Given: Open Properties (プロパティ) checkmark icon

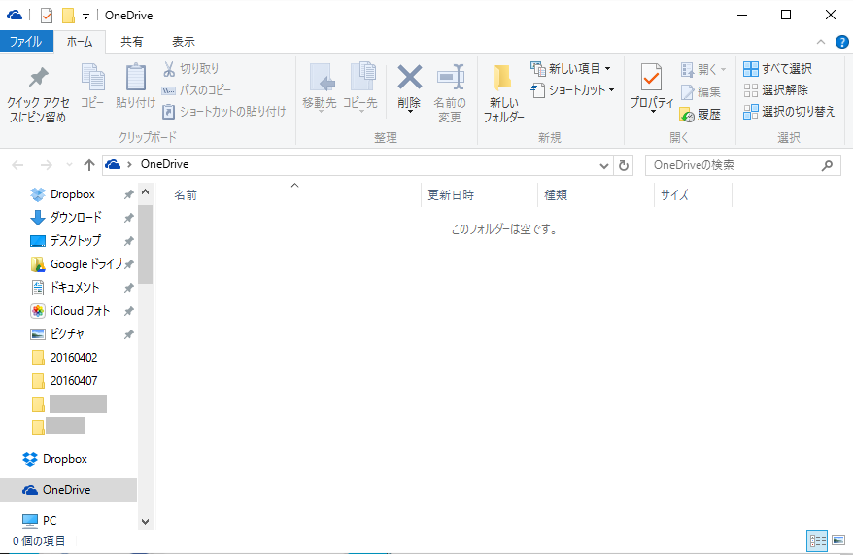Looking at the screenshot, I should tap(651, 77).
